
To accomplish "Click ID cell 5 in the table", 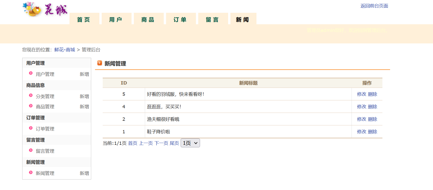I will click(x=124, y=94).
